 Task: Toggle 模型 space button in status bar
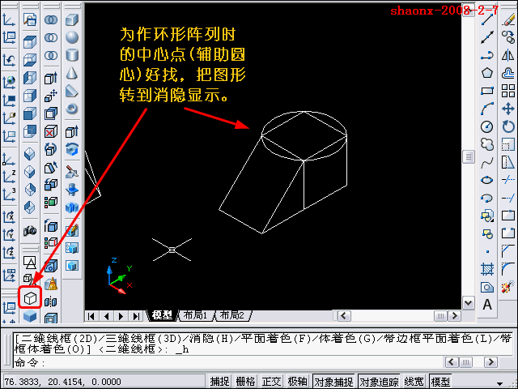click(440, 382)
